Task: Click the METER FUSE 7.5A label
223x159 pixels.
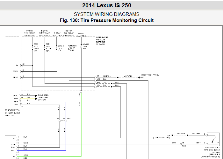Action: pyautogui.click(x=73, y=48)
